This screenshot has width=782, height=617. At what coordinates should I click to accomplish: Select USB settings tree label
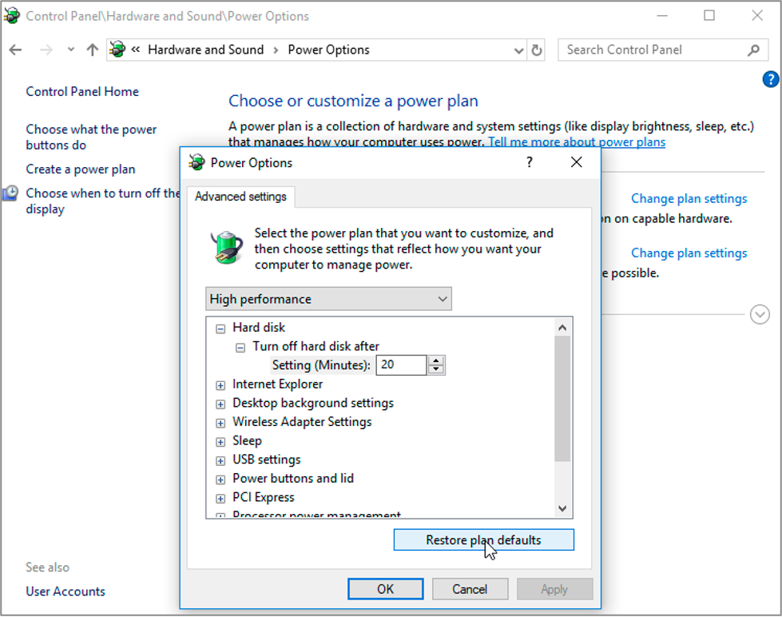[x=267, y=460]
